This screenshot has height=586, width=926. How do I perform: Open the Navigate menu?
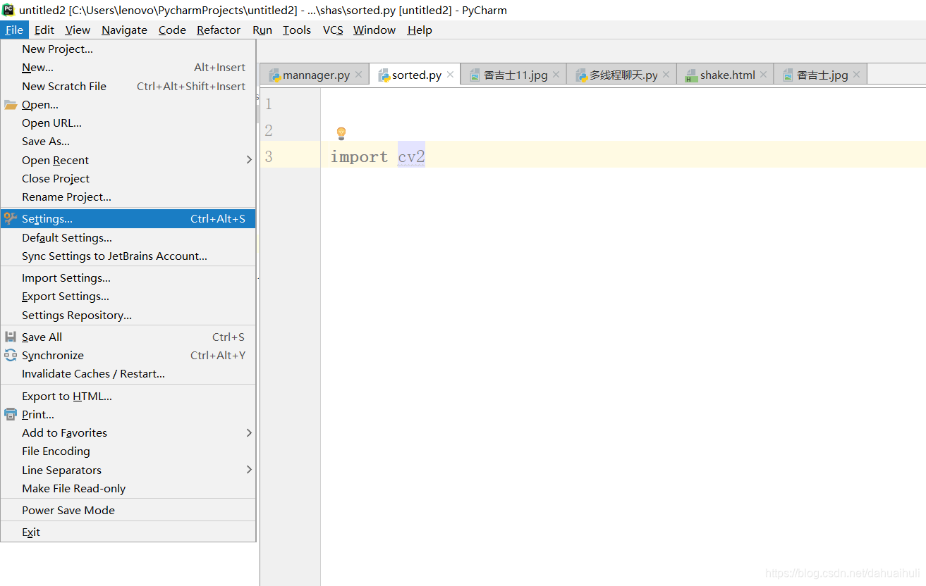click(124, 30)
